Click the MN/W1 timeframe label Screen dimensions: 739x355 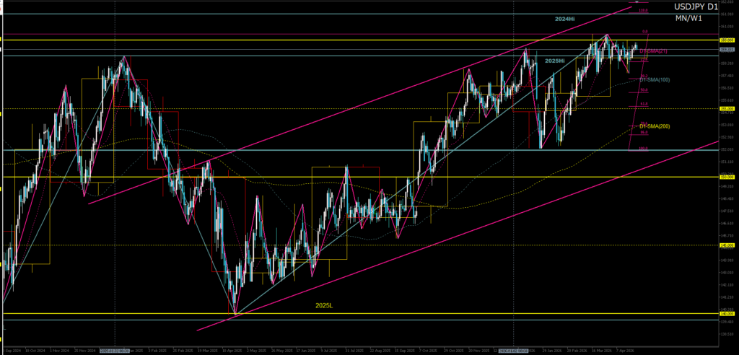point(688,18)
